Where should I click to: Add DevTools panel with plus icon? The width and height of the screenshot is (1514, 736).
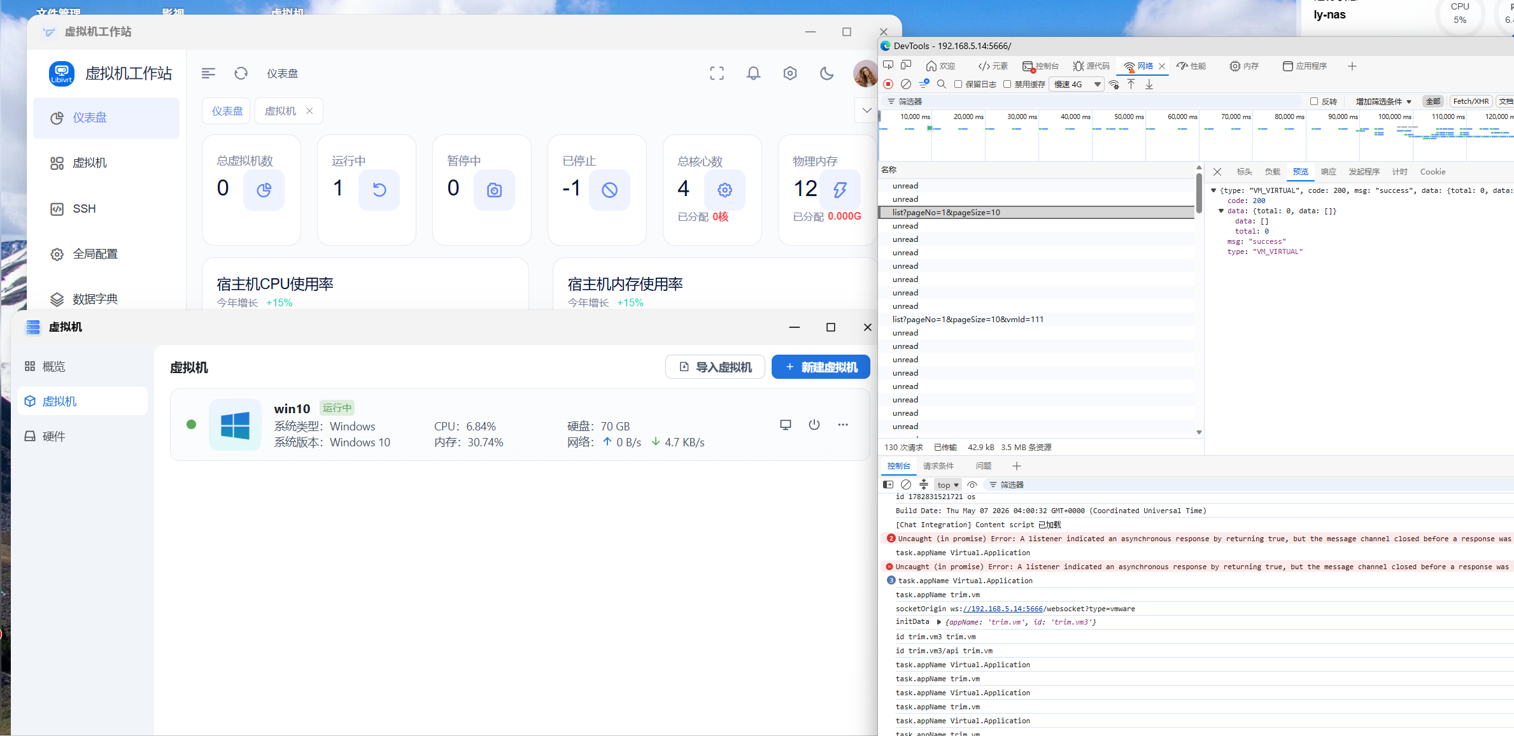(1352, 66)
